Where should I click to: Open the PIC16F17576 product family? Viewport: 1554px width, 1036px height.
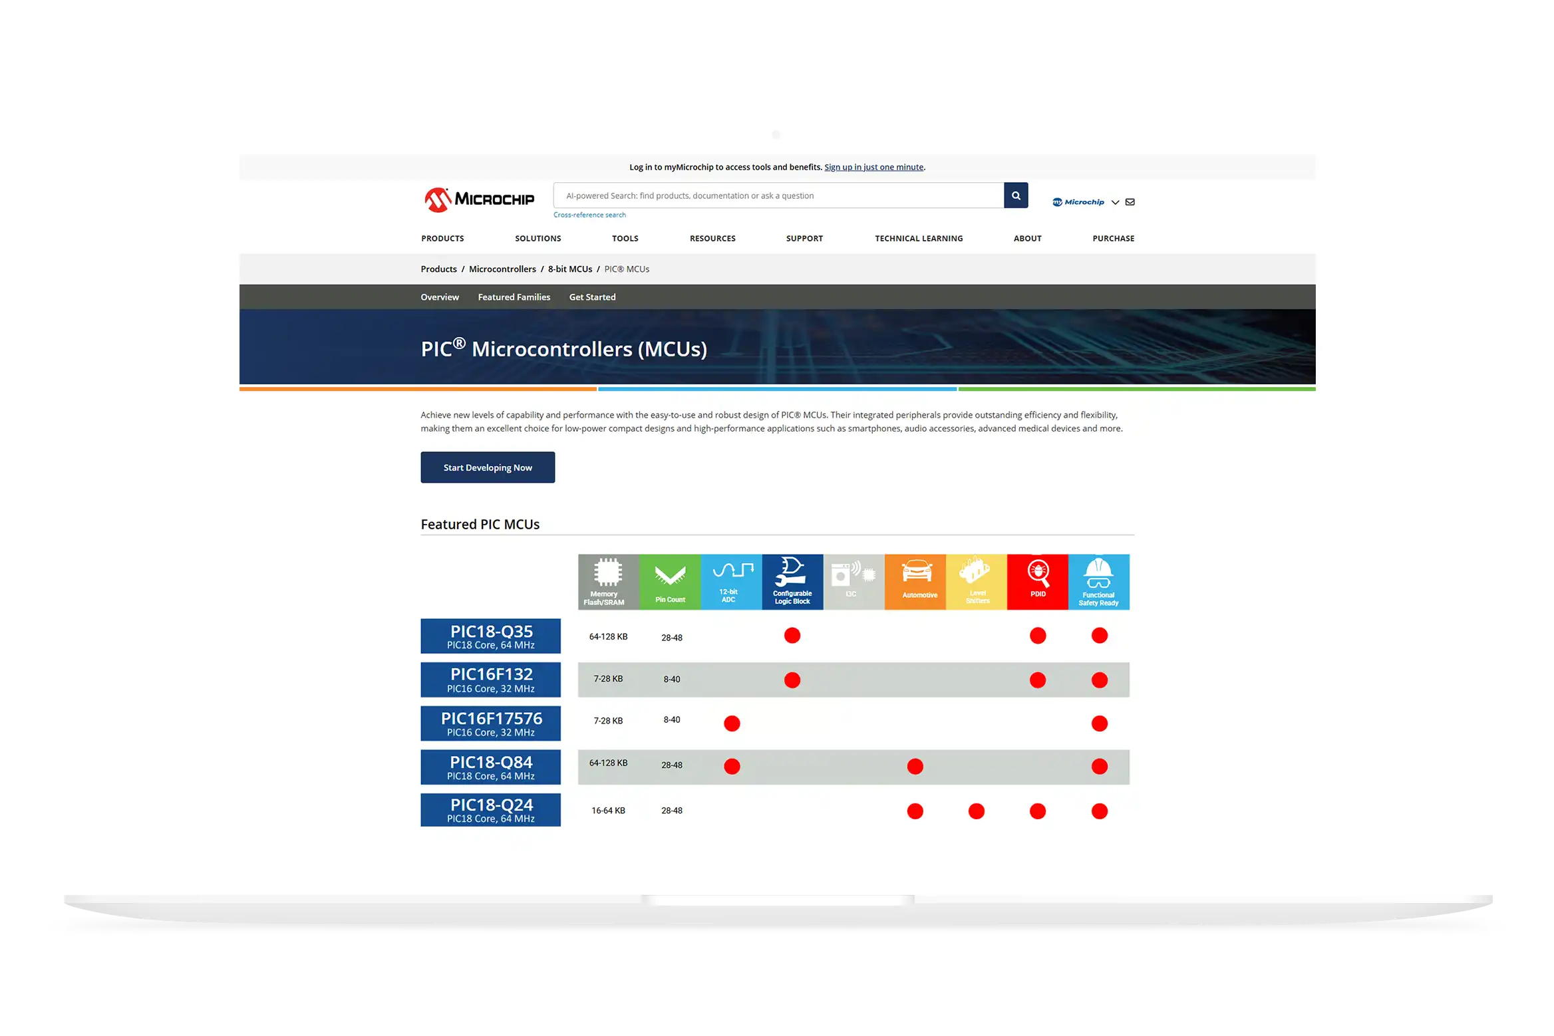tap(490, 723)
